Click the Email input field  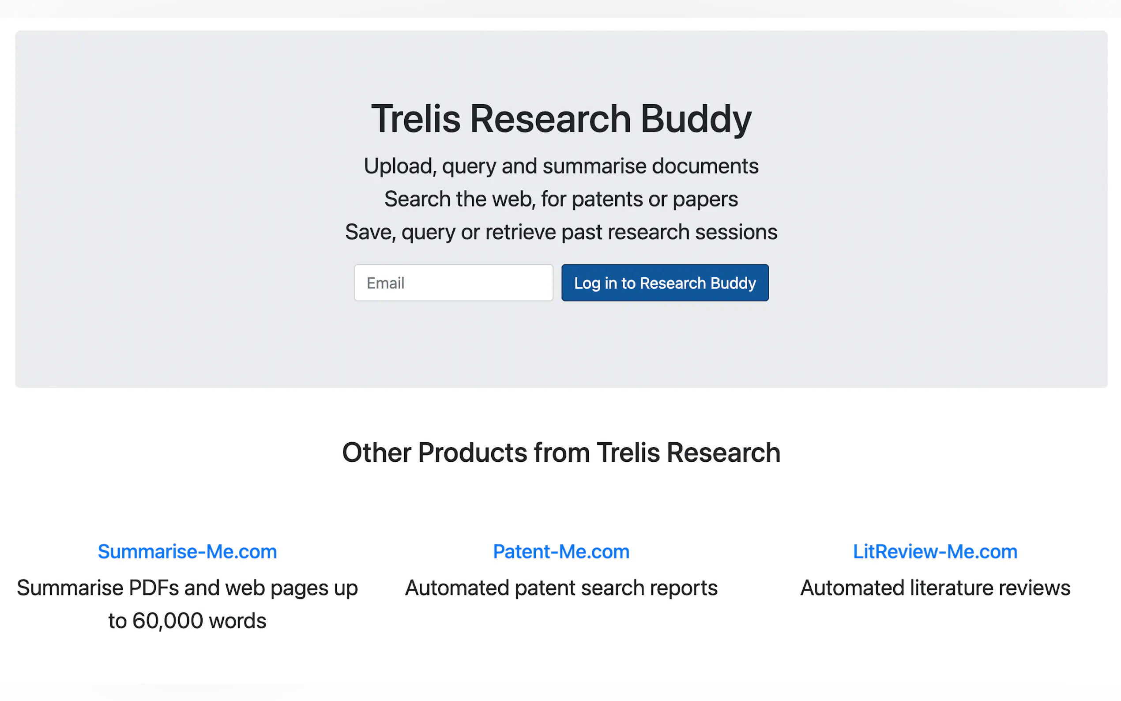click(453, 283)
